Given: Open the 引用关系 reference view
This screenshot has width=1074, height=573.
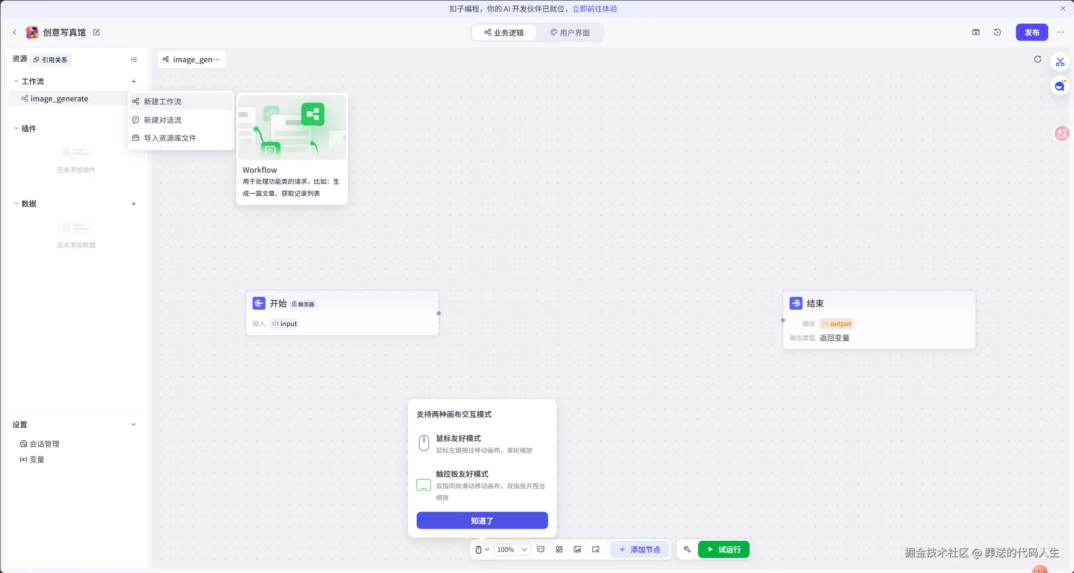Looking at the screenshot, I should point(51,59).
